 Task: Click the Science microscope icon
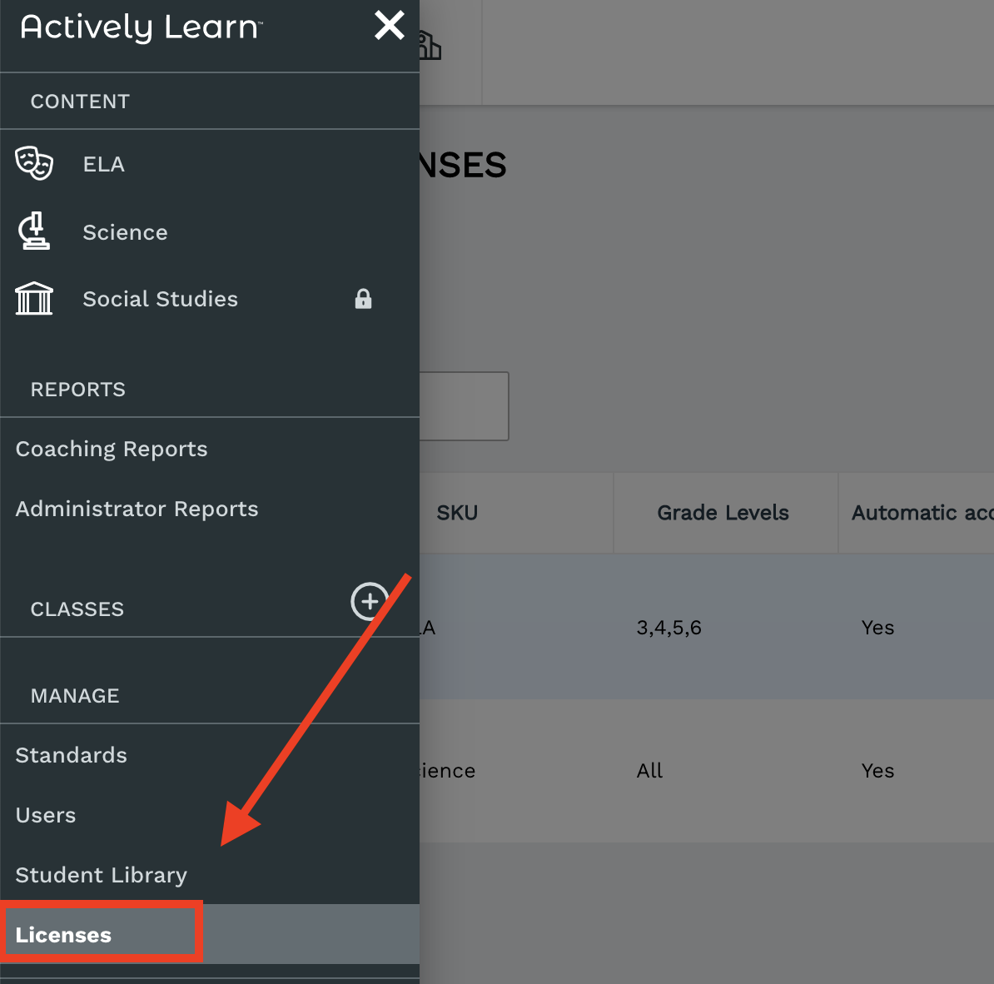click(34, 231)
